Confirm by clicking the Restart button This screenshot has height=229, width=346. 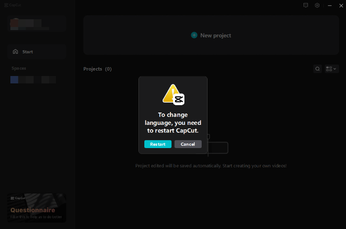[158, 144]
